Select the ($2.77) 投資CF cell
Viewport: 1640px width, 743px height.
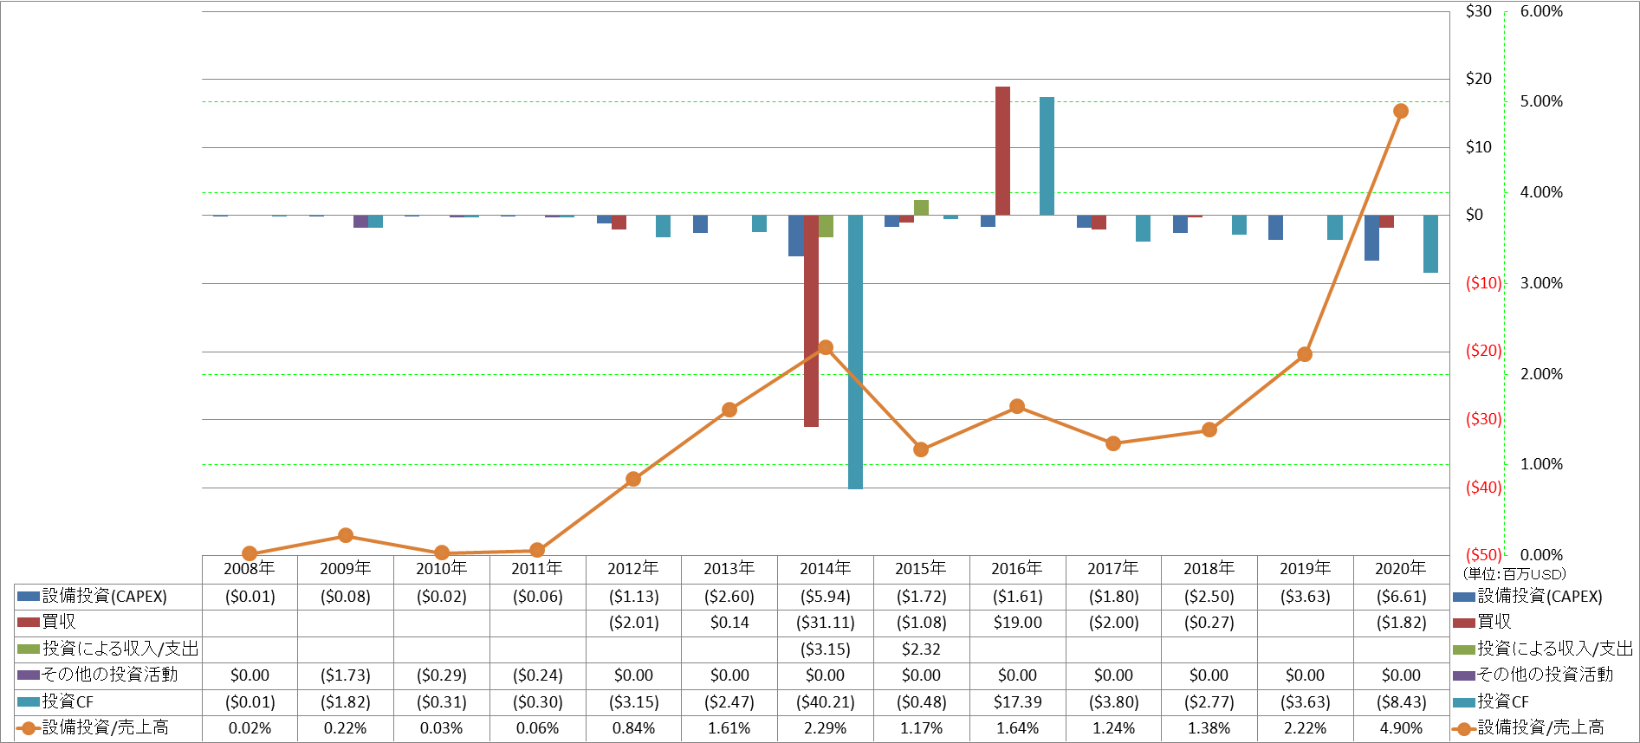1209,702
